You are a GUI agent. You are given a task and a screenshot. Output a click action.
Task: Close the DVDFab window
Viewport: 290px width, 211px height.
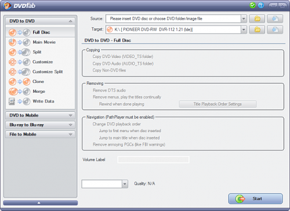pyautogui.click(x=282, y=6)
